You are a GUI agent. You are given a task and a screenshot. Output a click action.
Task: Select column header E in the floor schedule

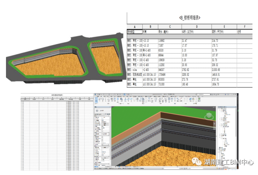(x=224, y=27)
